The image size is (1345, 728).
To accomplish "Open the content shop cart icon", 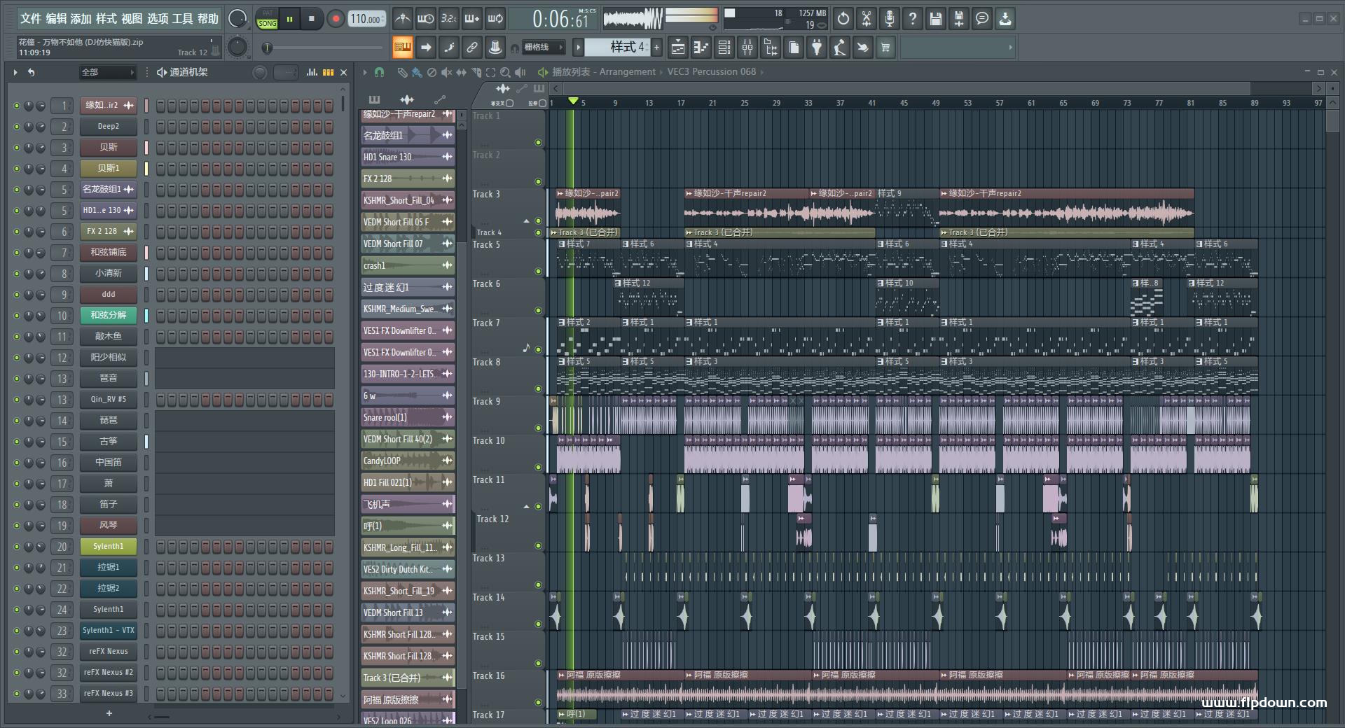I will (x=885, y=48).
